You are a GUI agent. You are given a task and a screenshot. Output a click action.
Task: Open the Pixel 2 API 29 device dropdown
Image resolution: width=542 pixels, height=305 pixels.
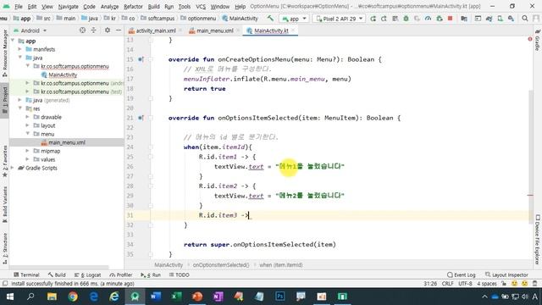(339, 19)
